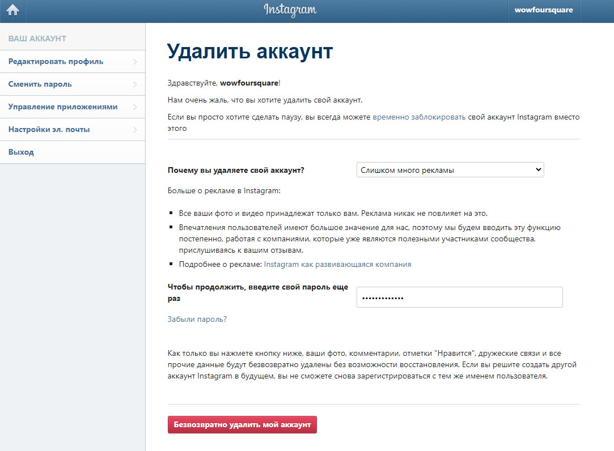Open the wowfoursquare user menu
The height and width of the screenshot is (451, 614).
[543, 10]
